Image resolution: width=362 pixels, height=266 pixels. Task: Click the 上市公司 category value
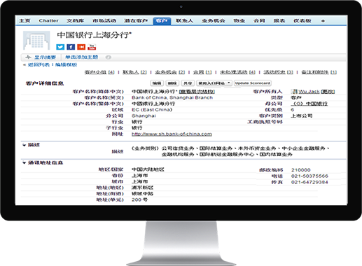click(302, 115)
